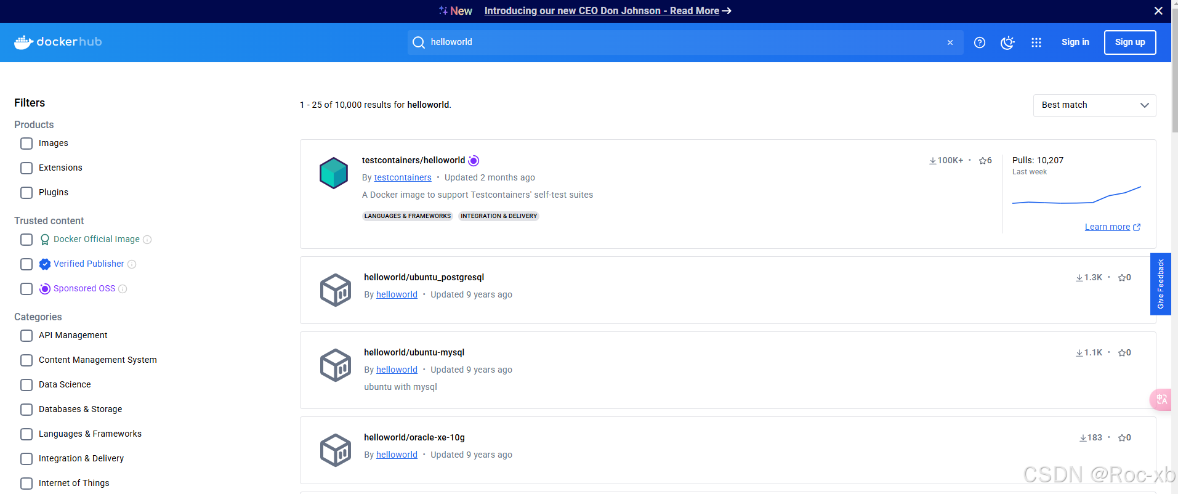The height and width of the screenshot is (494, 1178).
Task: Clear the helloworld search text
Action: (950, 43)
